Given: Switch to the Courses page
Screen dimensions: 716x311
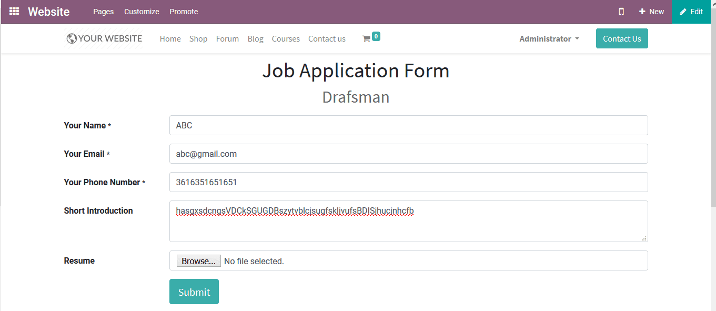Looking at the screenshot, I should (286, 38).
